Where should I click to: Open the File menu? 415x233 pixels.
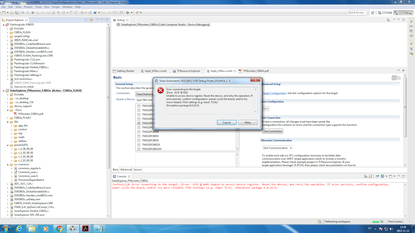coord(3,7)
